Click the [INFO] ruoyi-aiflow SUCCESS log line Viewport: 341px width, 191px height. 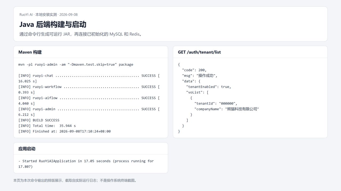click(89, 101)
